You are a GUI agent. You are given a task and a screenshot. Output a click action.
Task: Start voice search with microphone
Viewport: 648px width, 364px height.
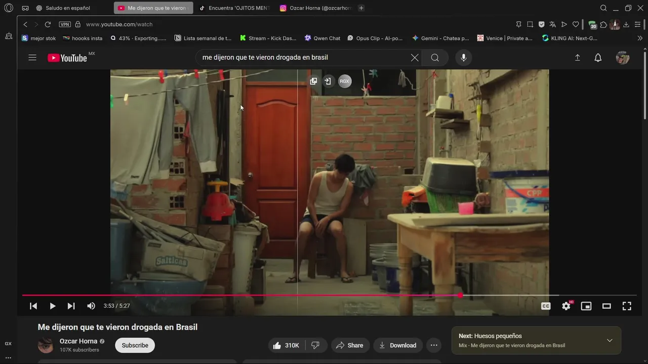(463, 58)
